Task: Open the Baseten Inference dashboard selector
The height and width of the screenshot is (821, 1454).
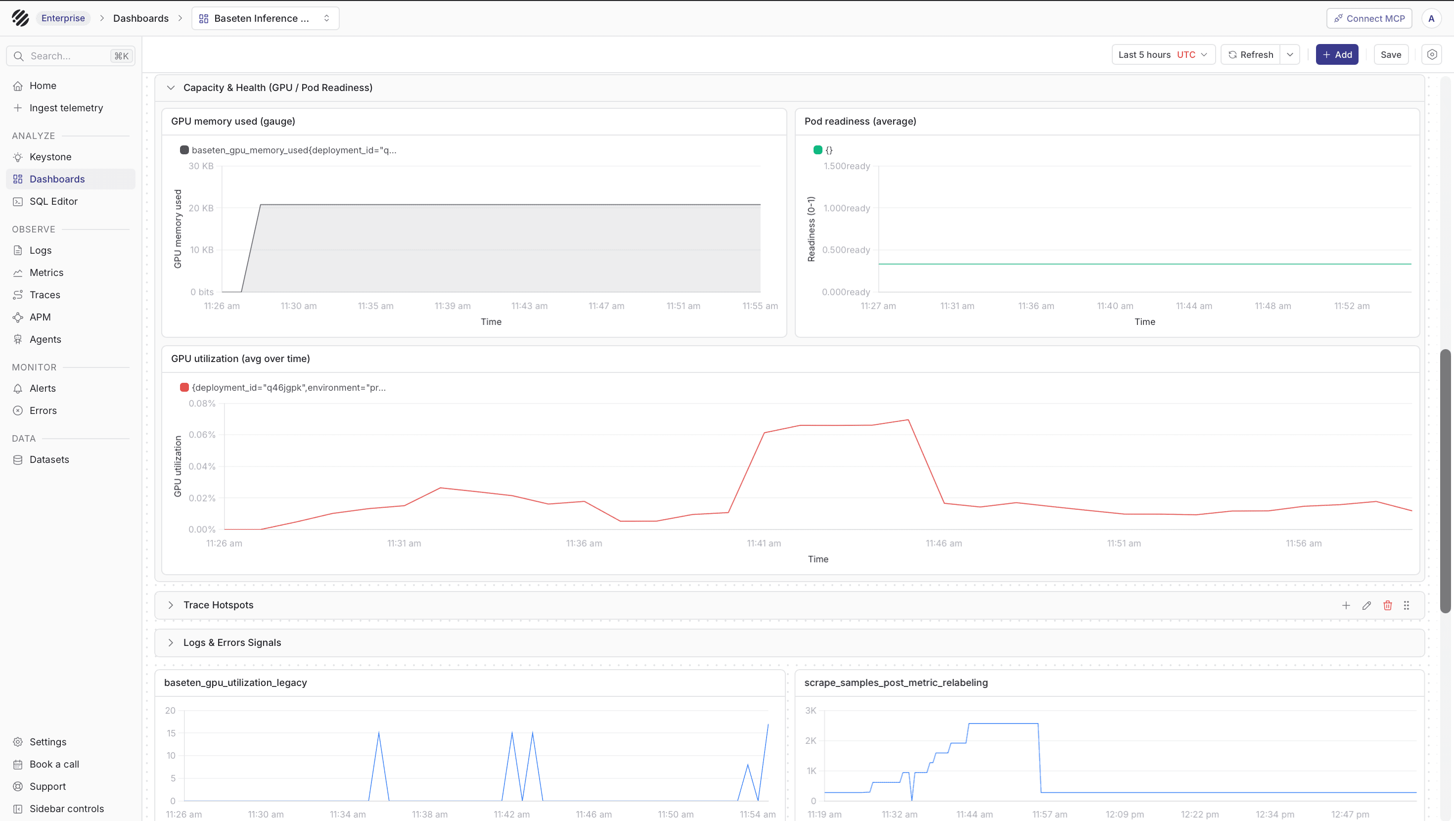Action: 265,18
